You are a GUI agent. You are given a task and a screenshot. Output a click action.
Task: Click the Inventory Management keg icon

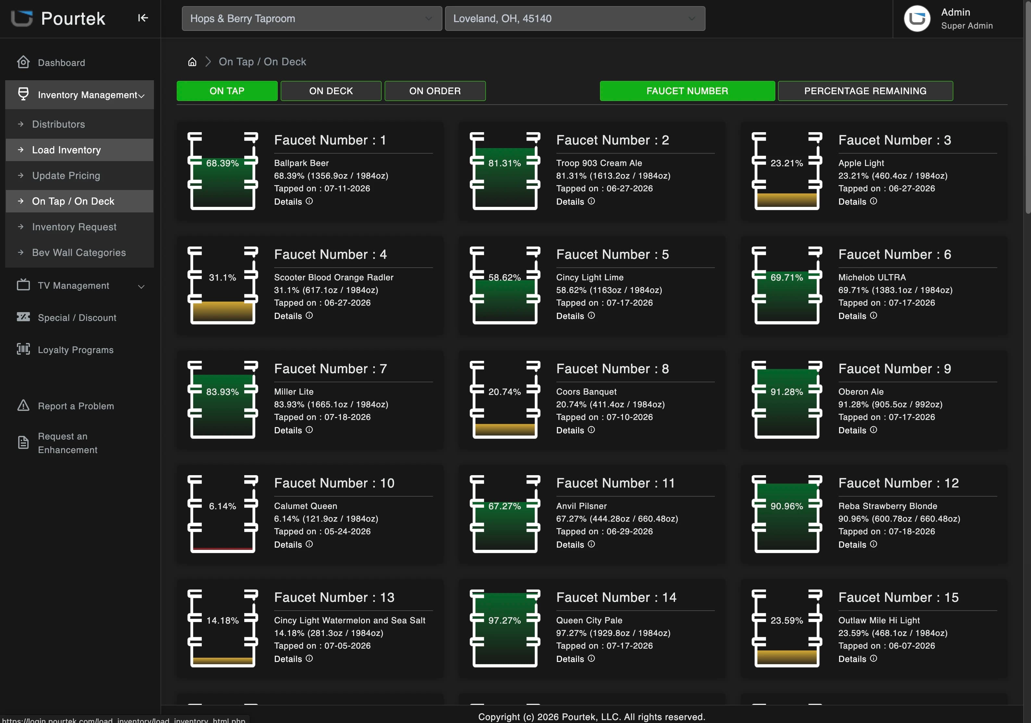click(23, 94)
